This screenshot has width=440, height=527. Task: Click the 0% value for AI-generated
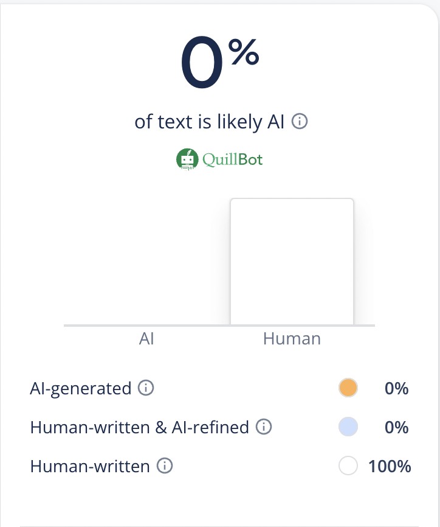[x=396, y=388]
